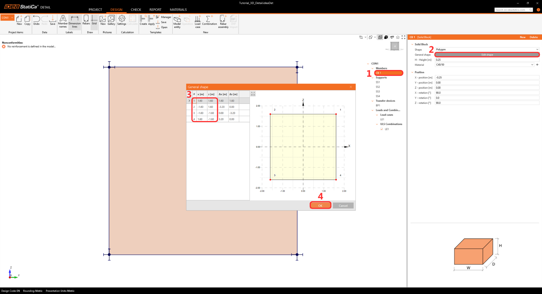Confirm the General shape dialog with OK

click(x=320, y=206)
